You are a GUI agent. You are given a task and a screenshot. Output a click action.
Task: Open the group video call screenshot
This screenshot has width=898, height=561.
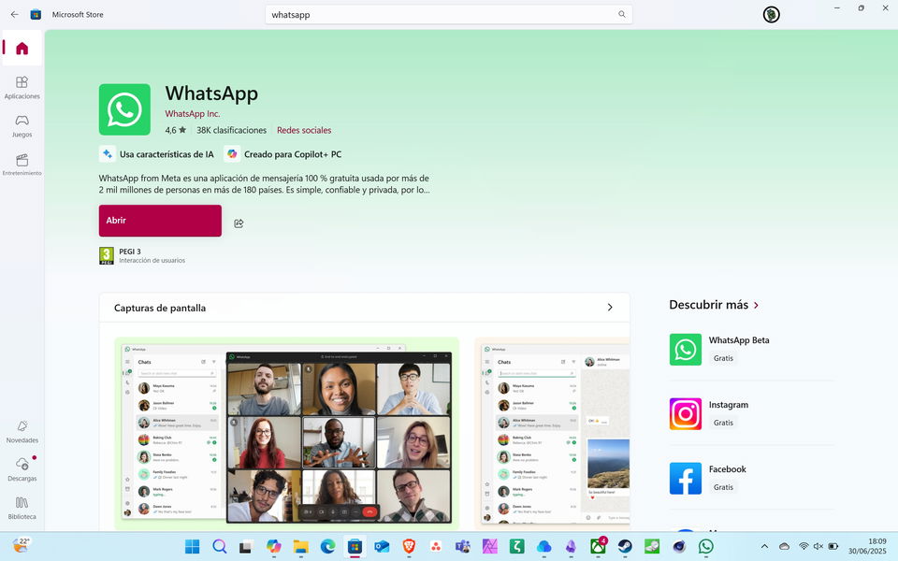287,433
